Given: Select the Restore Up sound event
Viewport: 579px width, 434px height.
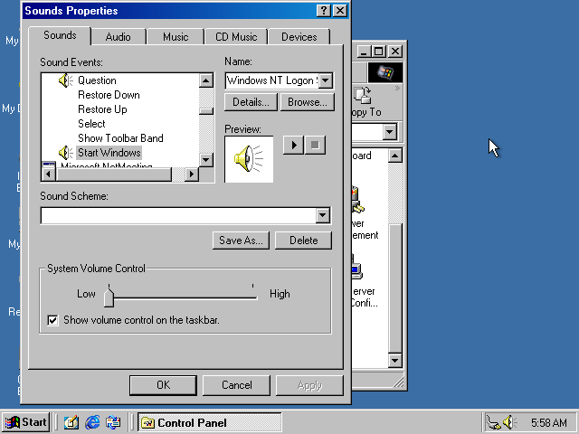Looking at the screenshot, I should 102,109.
